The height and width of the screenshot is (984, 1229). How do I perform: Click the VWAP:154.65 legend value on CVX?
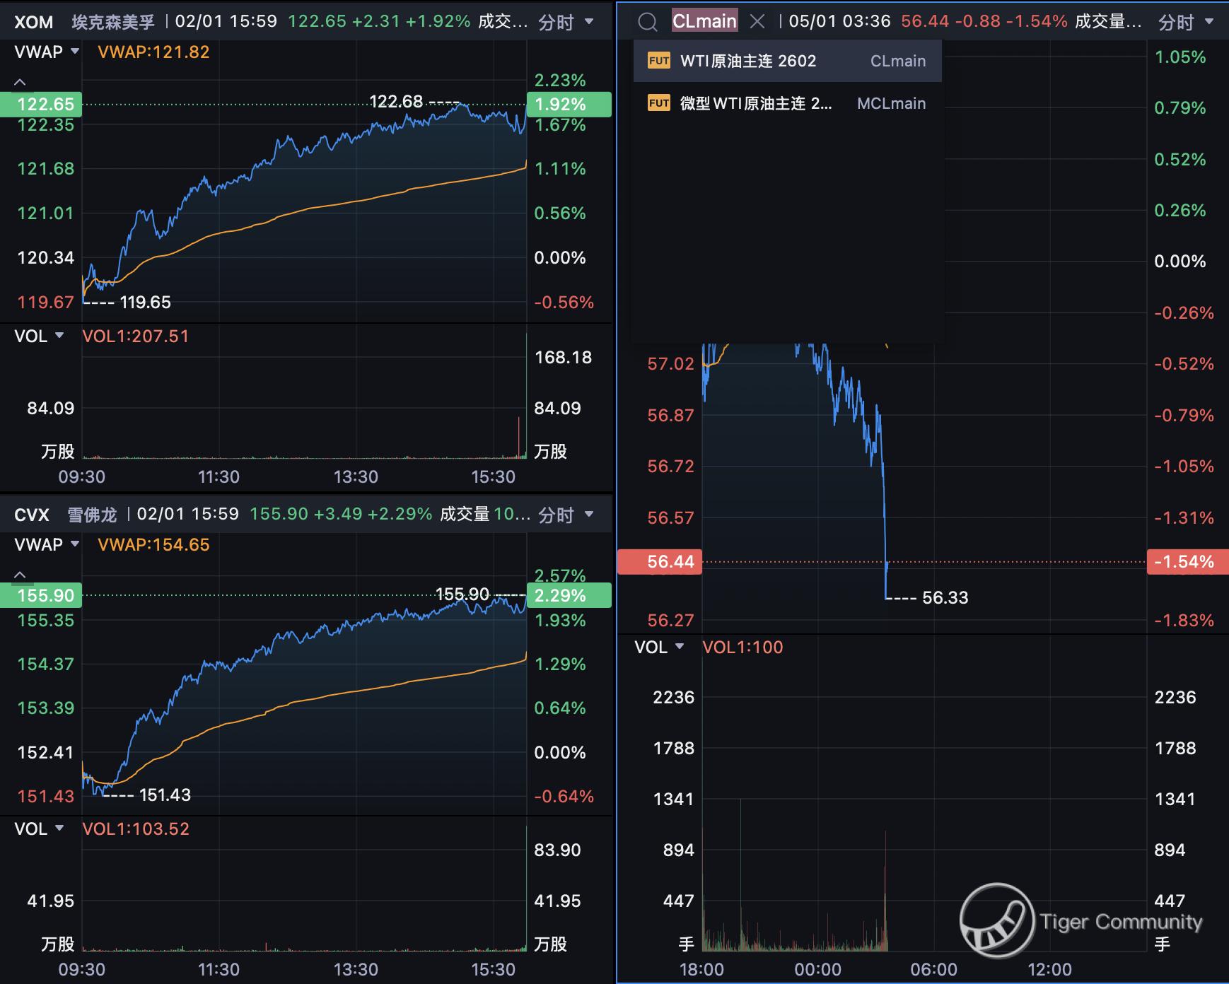[153, 544]
